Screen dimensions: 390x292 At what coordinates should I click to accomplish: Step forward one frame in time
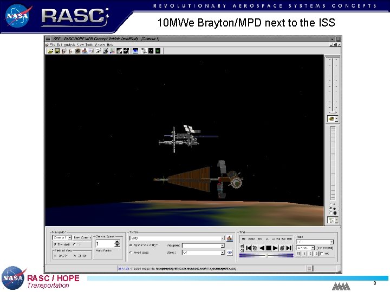(282, 248)
